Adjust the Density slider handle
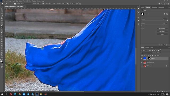The height and width of the screenshot is (96, 170). [x=167, y=21]
